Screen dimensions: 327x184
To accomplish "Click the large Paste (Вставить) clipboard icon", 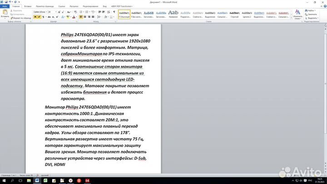I will click(x=5, y=12).
